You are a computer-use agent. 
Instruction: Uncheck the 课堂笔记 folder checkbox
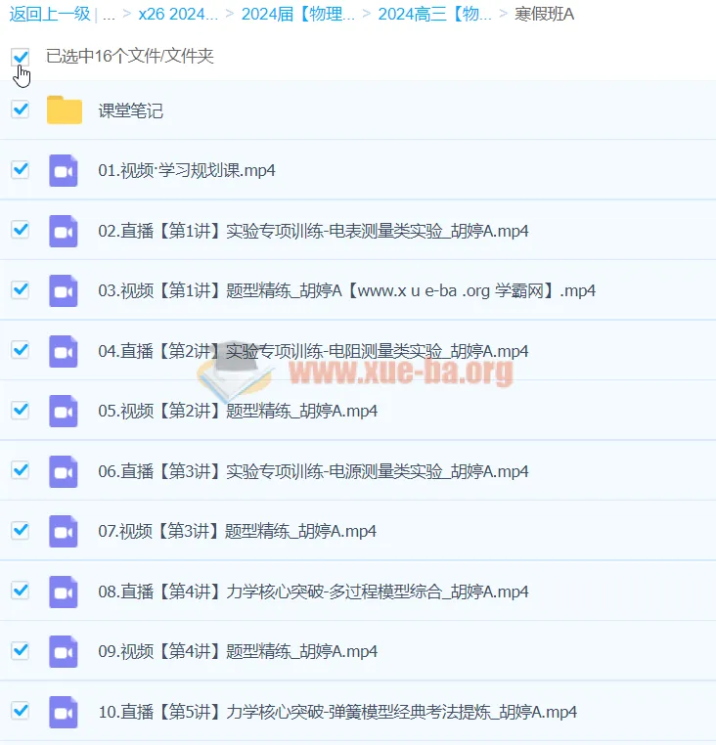(20, 110)
